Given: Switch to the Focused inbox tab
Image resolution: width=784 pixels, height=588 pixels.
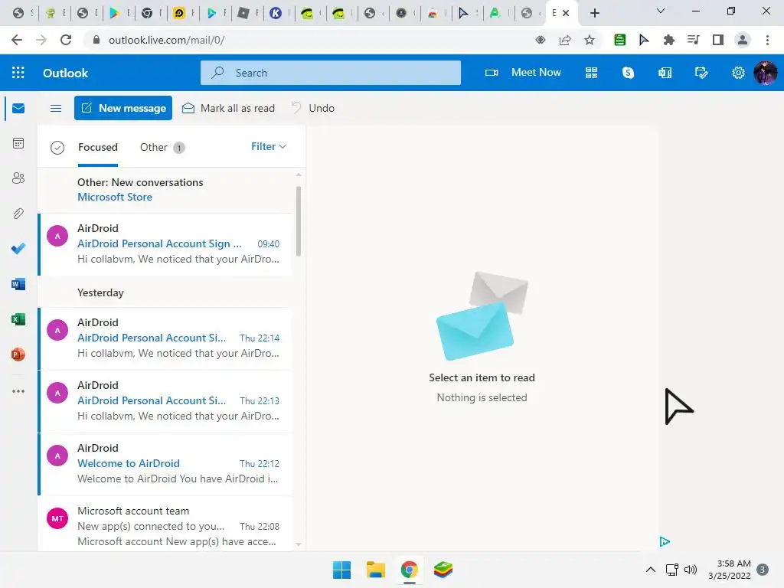Looking at the screenshot, I should (98, 148).
